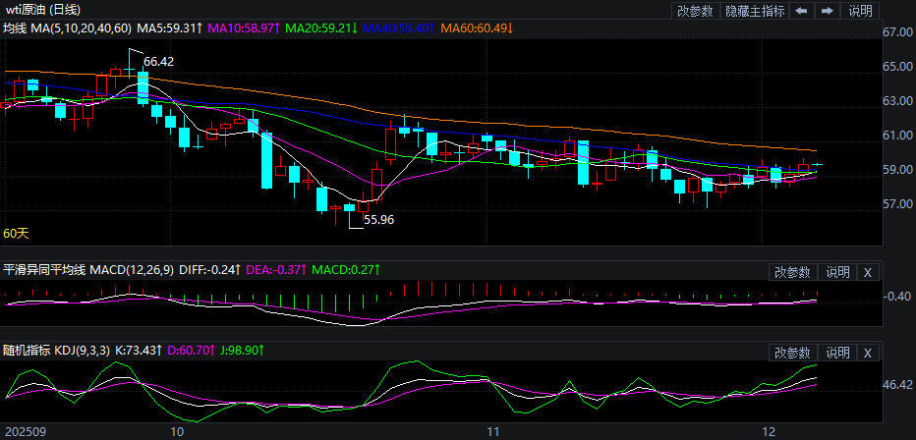Open 改参数 for the main MA chart
The height and width of the screenshot is (440, 916).
click(695, 11)
